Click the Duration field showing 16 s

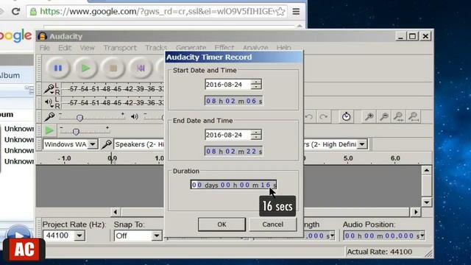click(x=233, y=185)
